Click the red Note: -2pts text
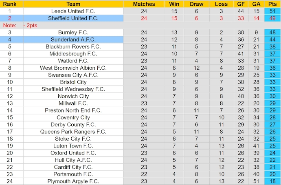The image size is (281, 185). click(x=20, y=25)
